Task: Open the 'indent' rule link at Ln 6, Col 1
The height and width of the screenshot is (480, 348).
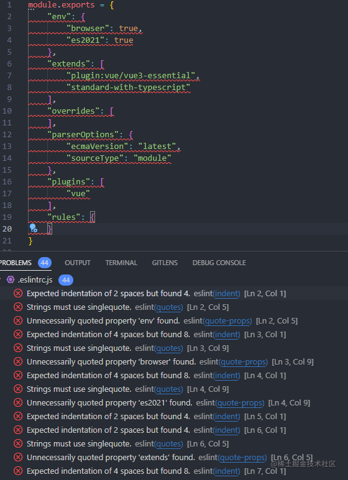Action: click(x=227, y=430)
